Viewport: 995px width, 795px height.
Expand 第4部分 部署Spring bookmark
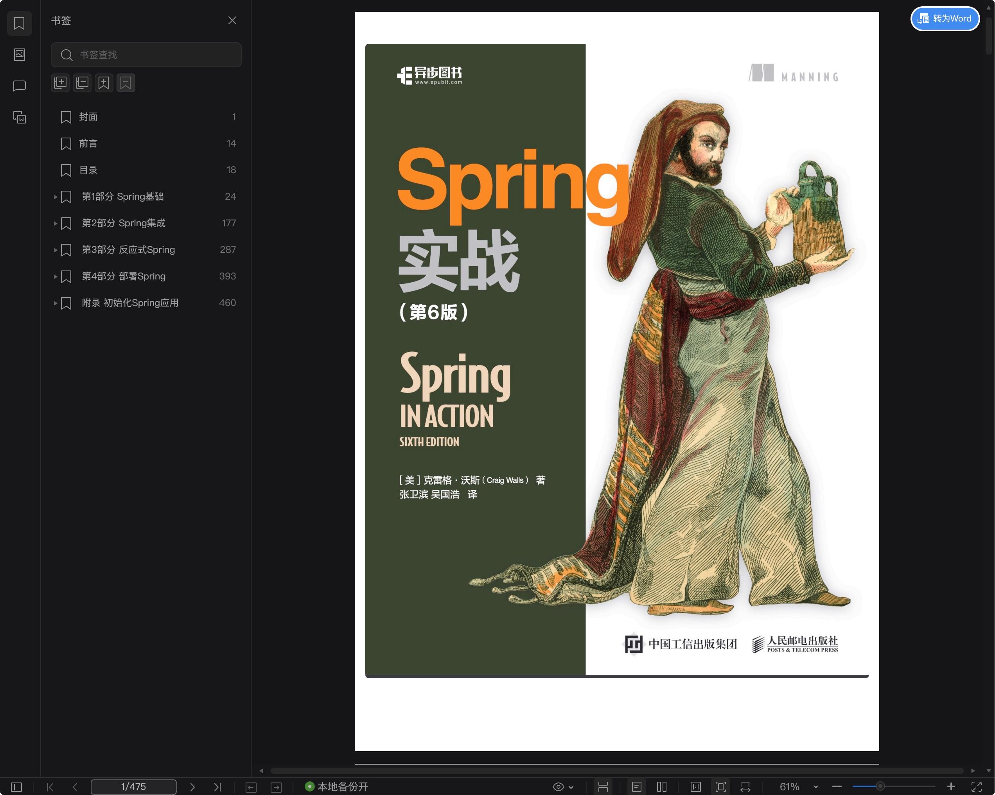click(56, 277)
